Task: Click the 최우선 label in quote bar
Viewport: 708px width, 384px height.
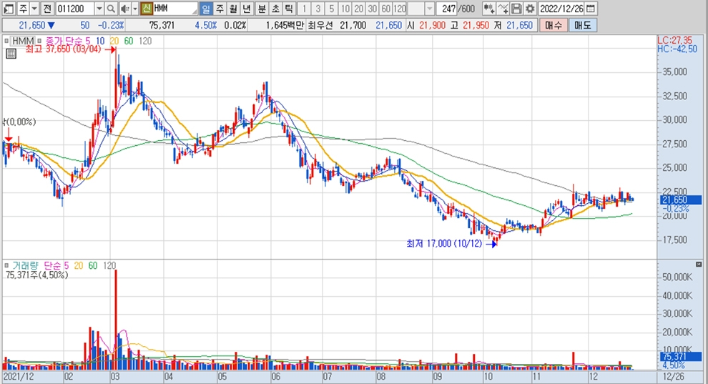Action: pyautogui.click(x=320, y=25)
